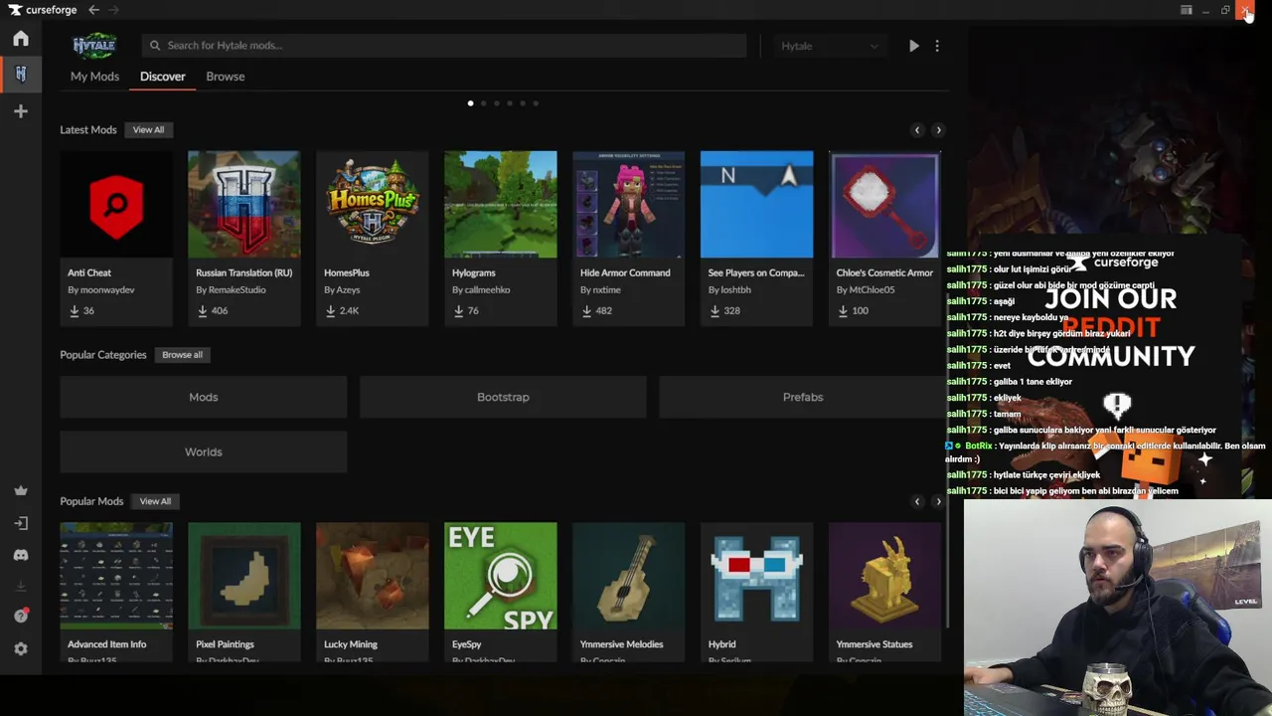
Task: Open the Home icon in sidebar
Action: coord(21,39)
